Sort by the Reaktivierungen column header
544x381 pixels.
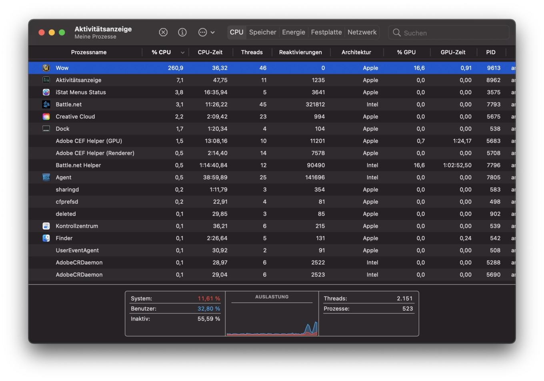coord(300,52)
